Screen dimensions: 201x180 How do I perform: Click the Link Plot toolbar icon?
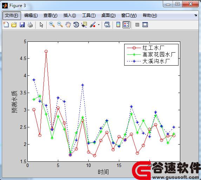[107, 25]
